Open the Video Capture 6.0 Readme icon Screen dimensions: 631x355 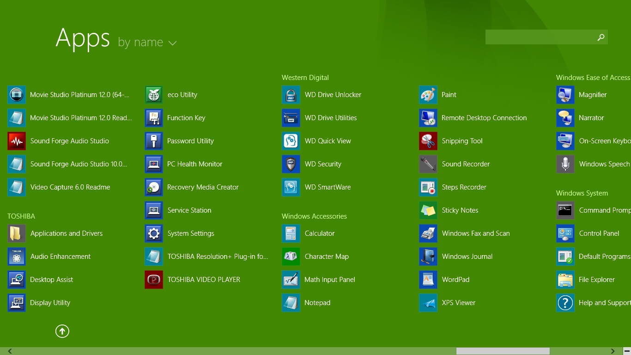tap(17, 187)
